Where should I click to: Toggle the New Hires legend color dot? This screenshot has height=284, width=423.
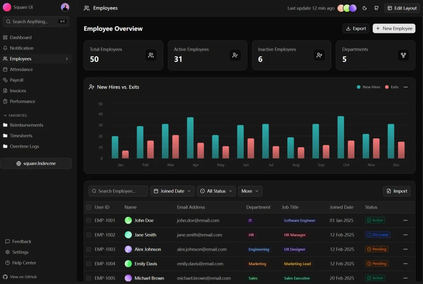[x=359, y=87]
